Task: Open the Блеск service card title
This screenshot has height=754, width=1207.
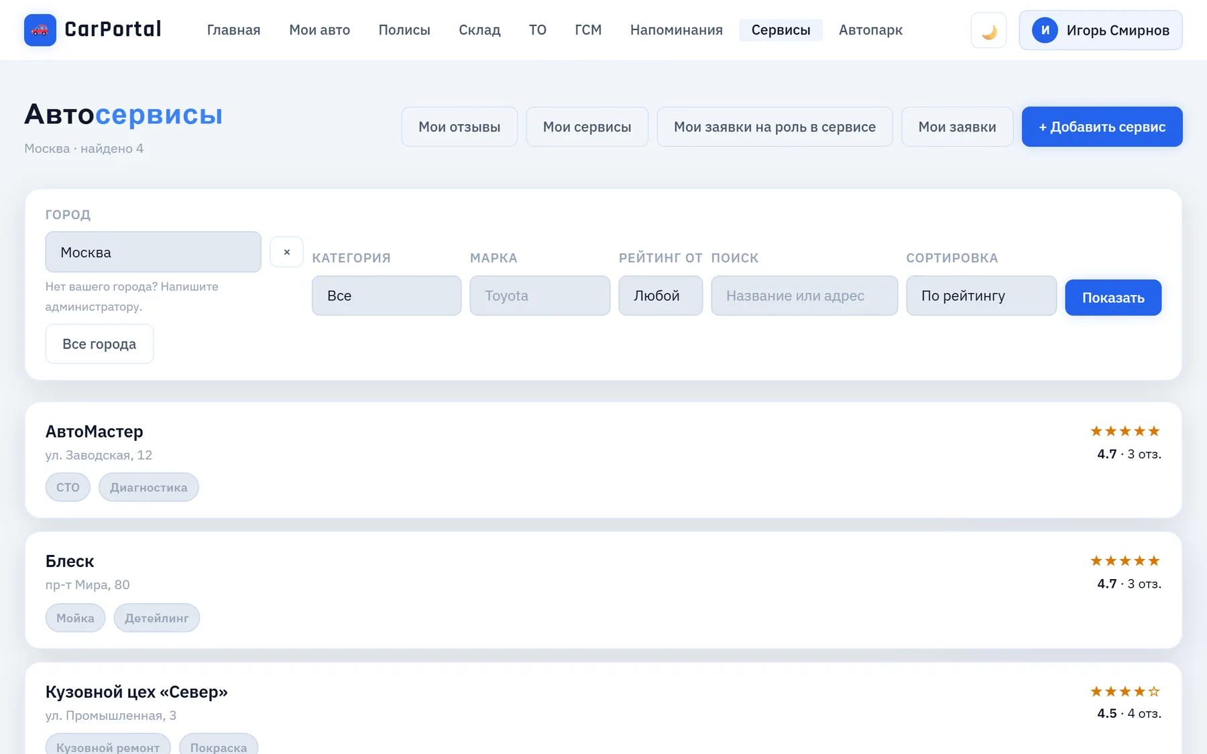Action: point(69,561)
